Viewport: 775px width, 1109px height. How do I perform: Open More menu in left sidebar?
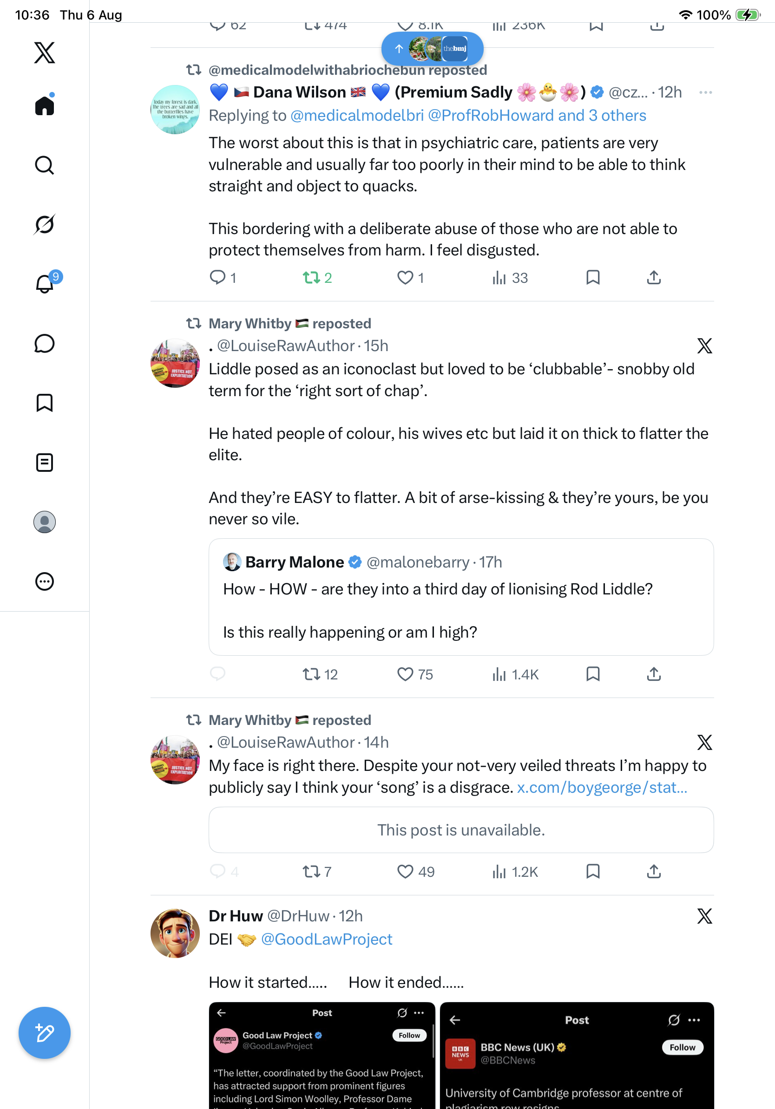[x=45, y=581]
